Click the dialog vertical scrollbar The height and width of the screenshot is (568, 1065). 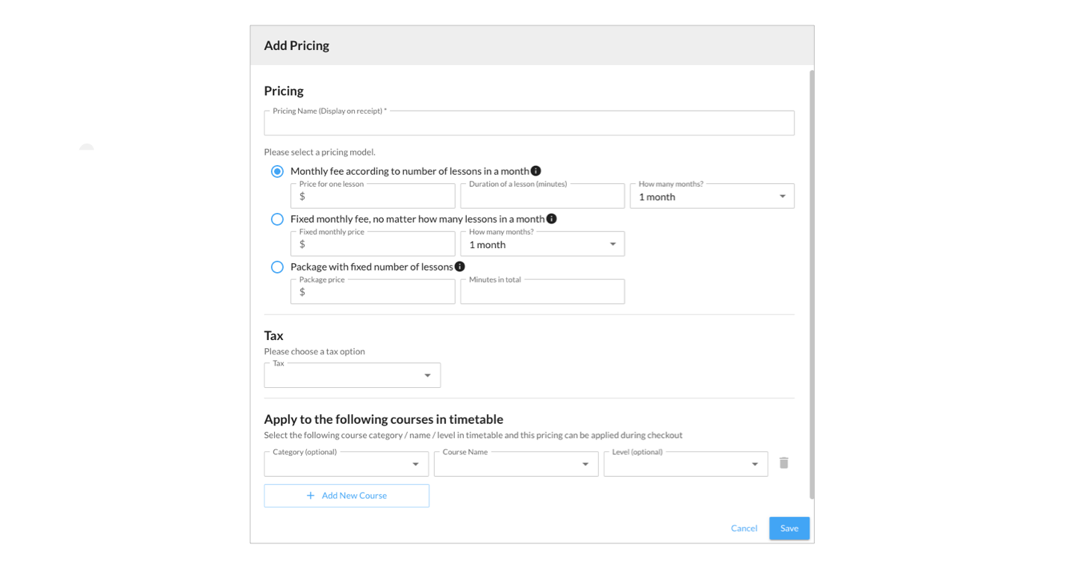pos(811,284)
